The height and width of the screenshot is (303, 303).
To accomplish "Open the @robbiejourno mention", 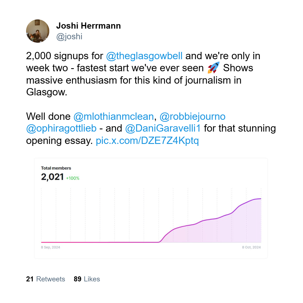I will tap(192, 116).
